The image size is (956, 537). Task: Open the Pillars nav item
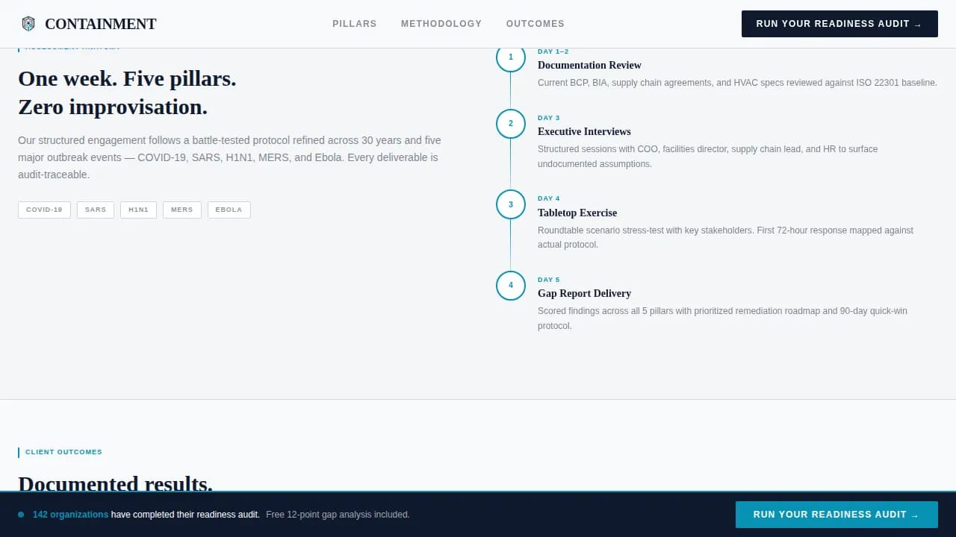pos(354,24)
